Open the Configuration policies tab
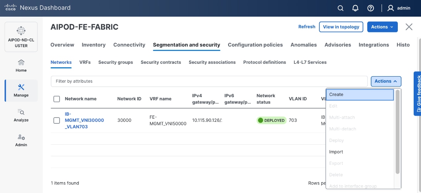This screenshot has width=421, height=193. 255,45
